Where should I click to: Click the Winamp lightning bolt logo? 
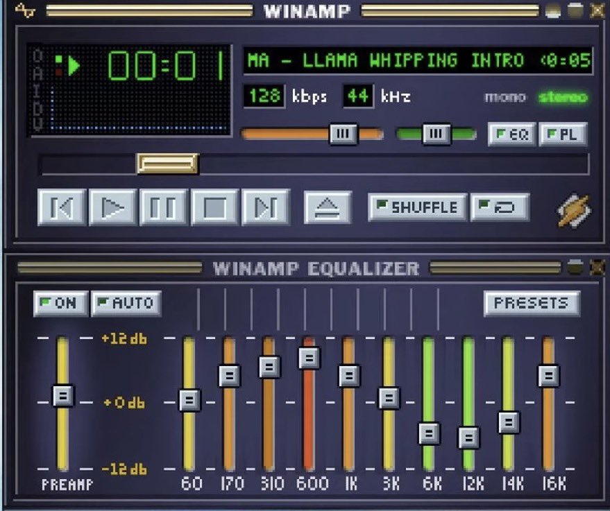click(575, 210)
